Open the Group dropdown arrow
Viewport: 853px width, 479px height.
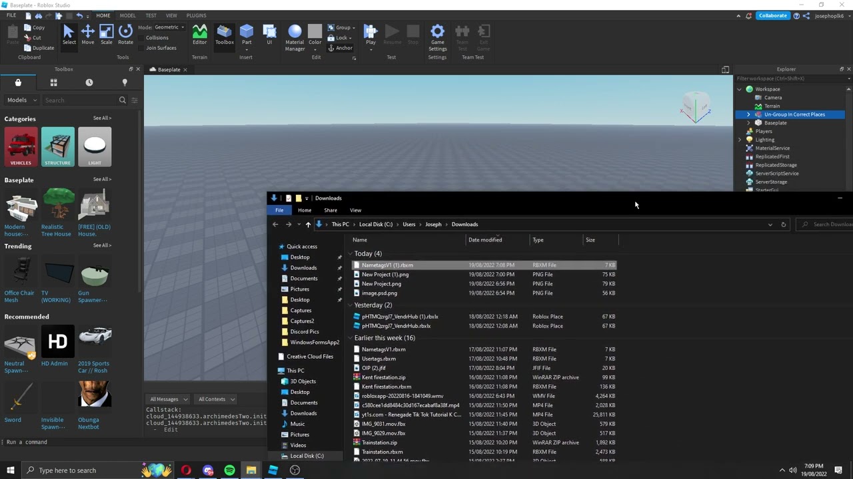click(353, 28)
